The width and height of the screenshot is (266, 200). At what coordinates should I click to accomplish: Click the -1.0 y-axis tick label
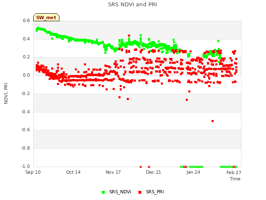point(26,166)
